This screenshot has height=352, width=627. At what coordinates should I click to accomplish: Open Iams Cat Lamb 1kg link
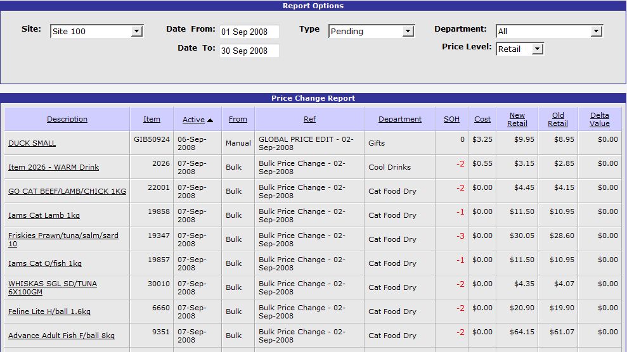tap(44, 215)
